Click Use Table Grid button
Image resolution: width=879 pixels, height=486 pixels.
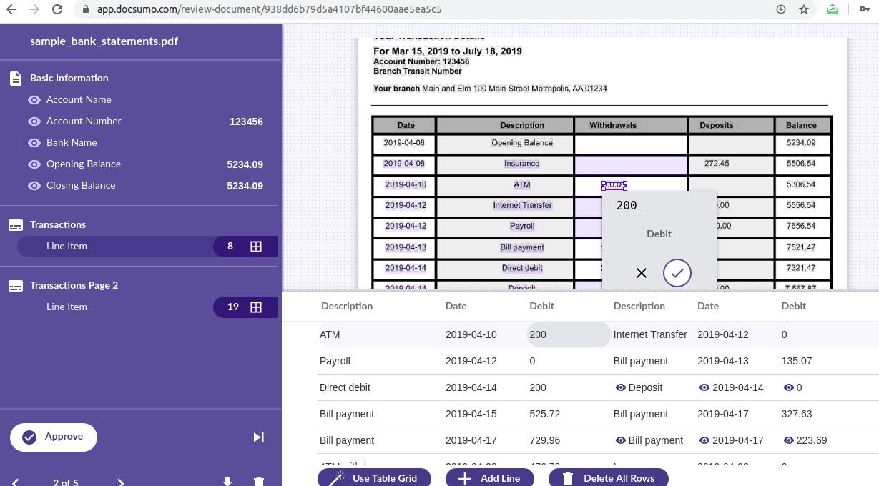374,477
